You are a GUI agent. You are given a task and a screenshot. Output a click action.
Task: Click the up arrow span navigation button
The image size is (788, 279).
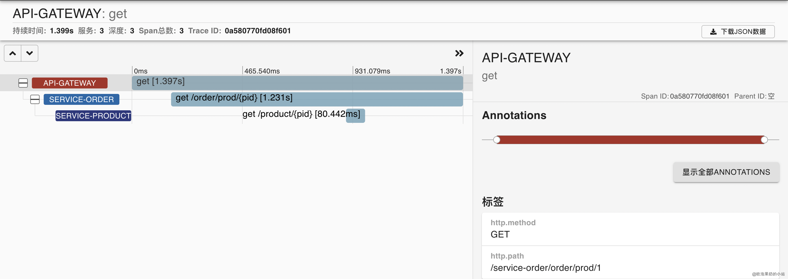pos(13,53)
